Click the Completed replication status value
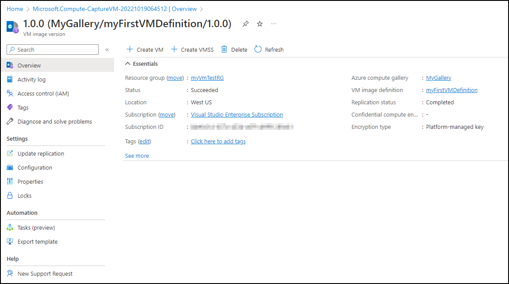 click(440, 103)
